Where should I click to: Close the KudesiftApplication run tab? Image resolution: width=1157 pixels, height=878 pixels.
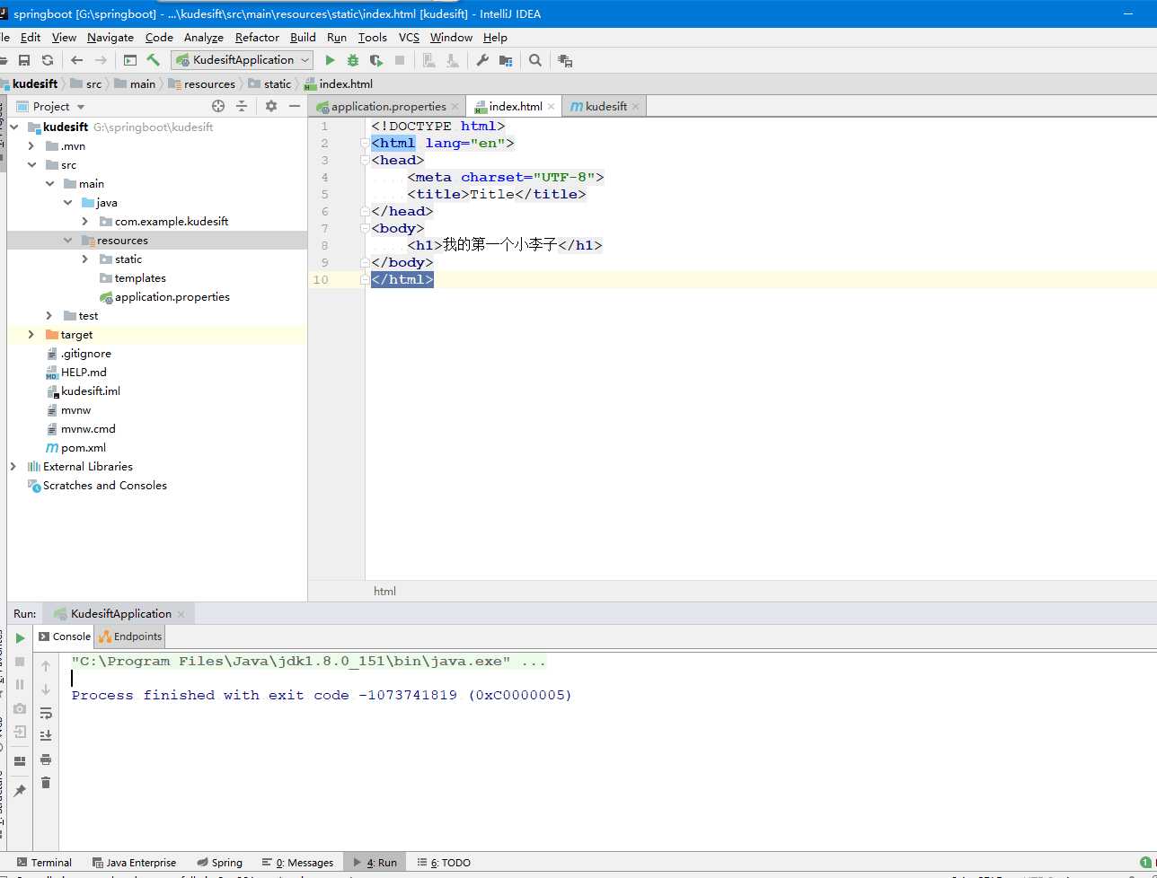pos(181,614)
